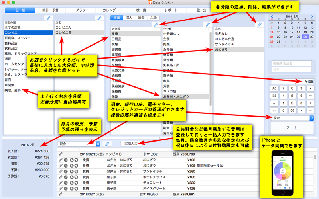
Task: Select 菓子類 in the 中分類 list
Action: (x=185, y=76)
